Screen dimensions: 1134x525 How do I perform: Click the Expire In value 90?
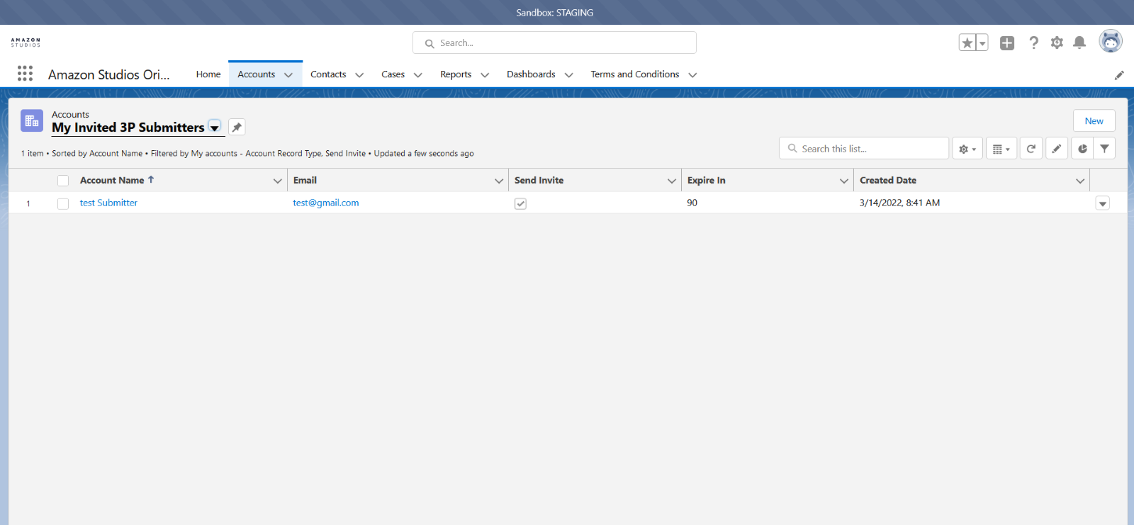pos(692,203)
